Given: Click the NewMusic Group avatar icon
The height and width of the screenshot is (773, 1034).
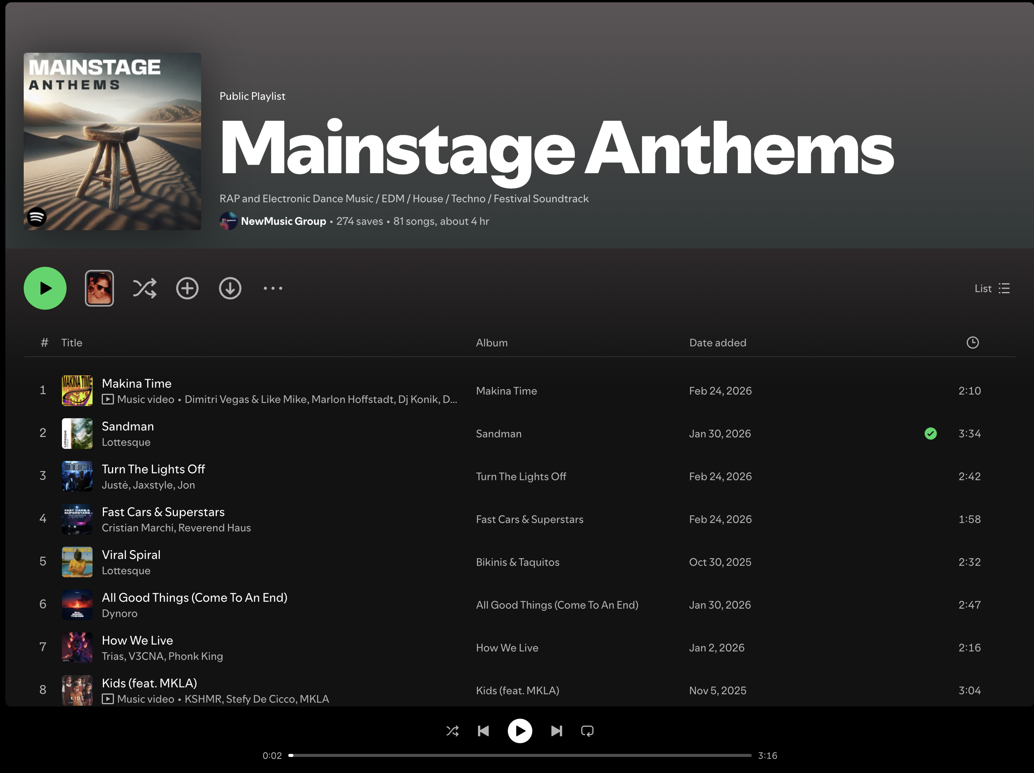Looking at the screenshot, I should click(x=228, y=221).
